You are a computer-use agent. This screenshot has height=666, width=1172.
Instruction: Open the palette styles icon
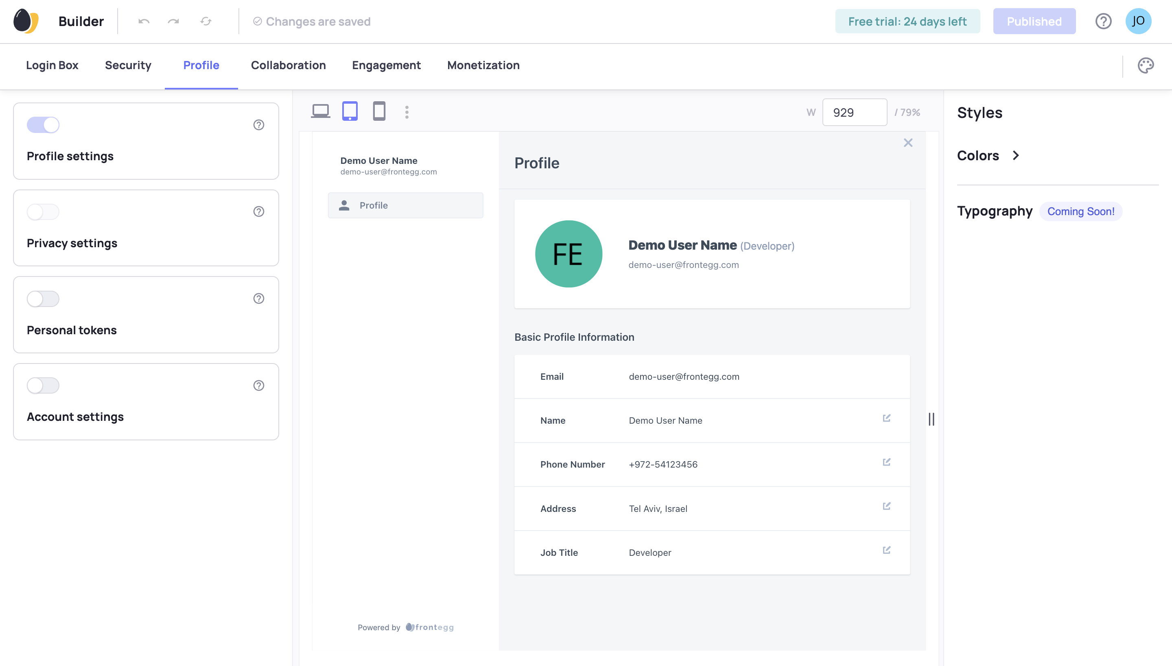click(x=1146, y=65)
